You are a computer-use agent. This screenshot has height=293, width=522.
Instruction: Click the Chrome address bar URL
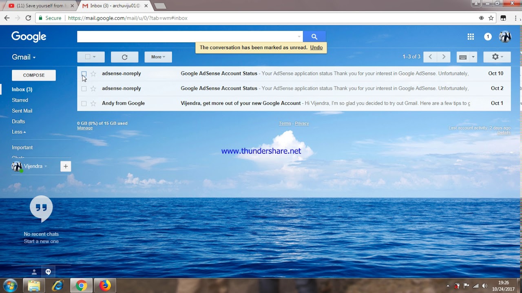[x=128, y=18]
